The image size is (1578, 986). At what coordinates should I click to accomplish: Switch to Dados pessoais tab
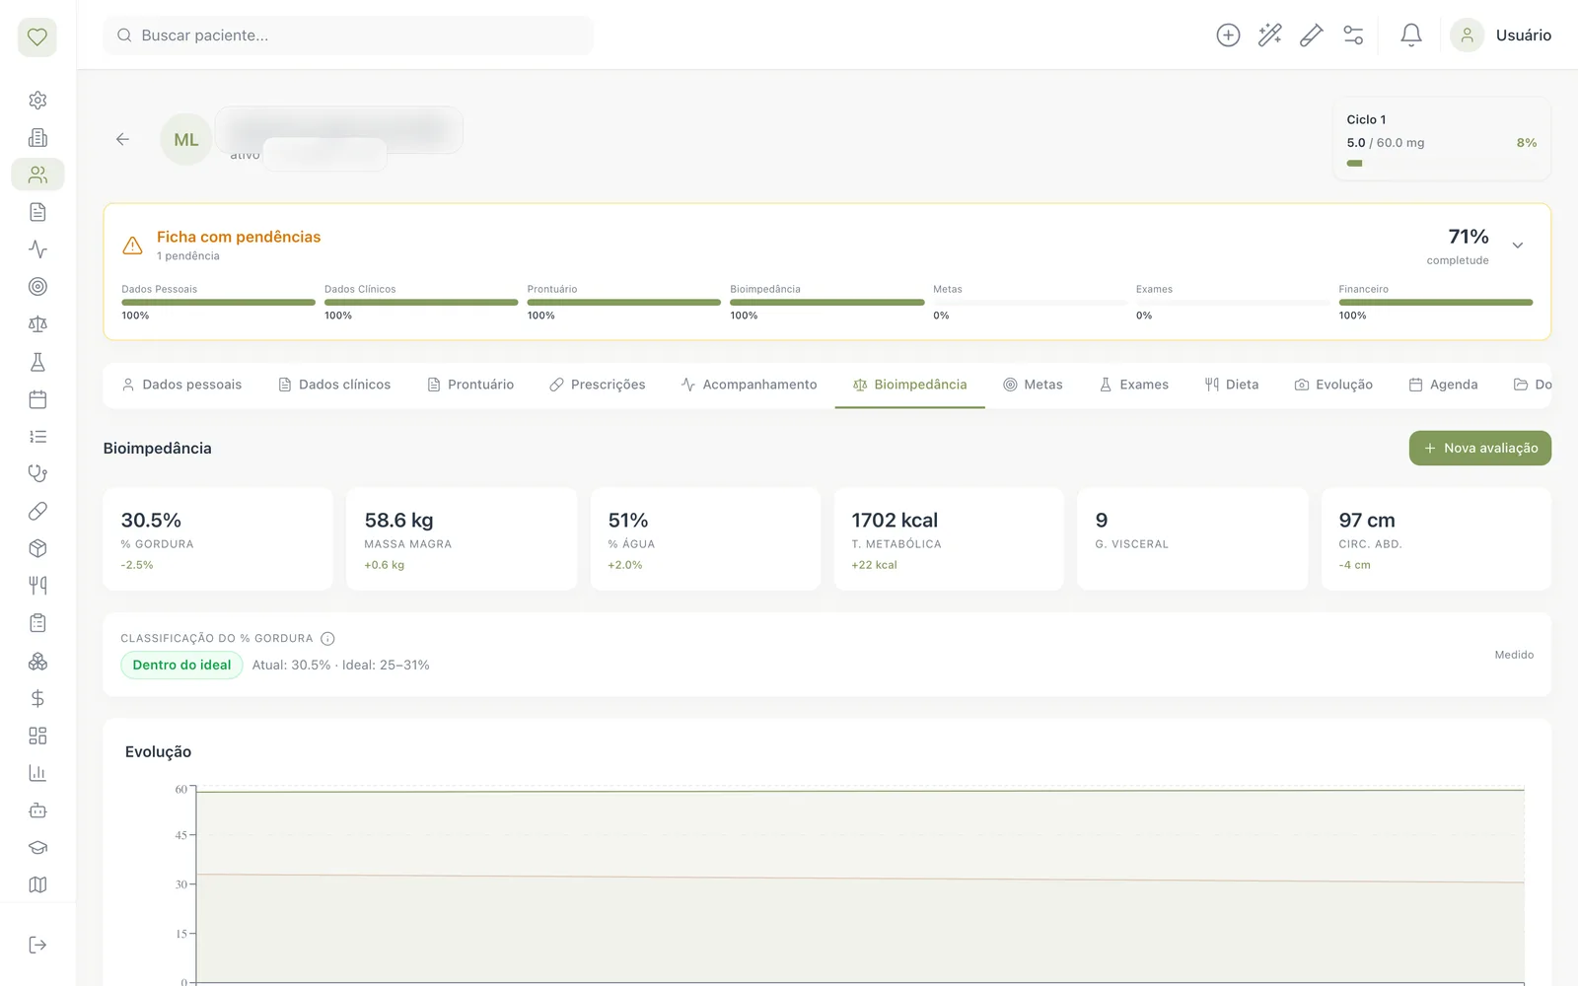(181, 385)
